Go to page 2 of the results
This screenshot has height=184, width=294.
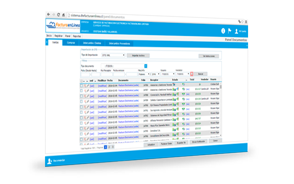[x=109, y=147]
